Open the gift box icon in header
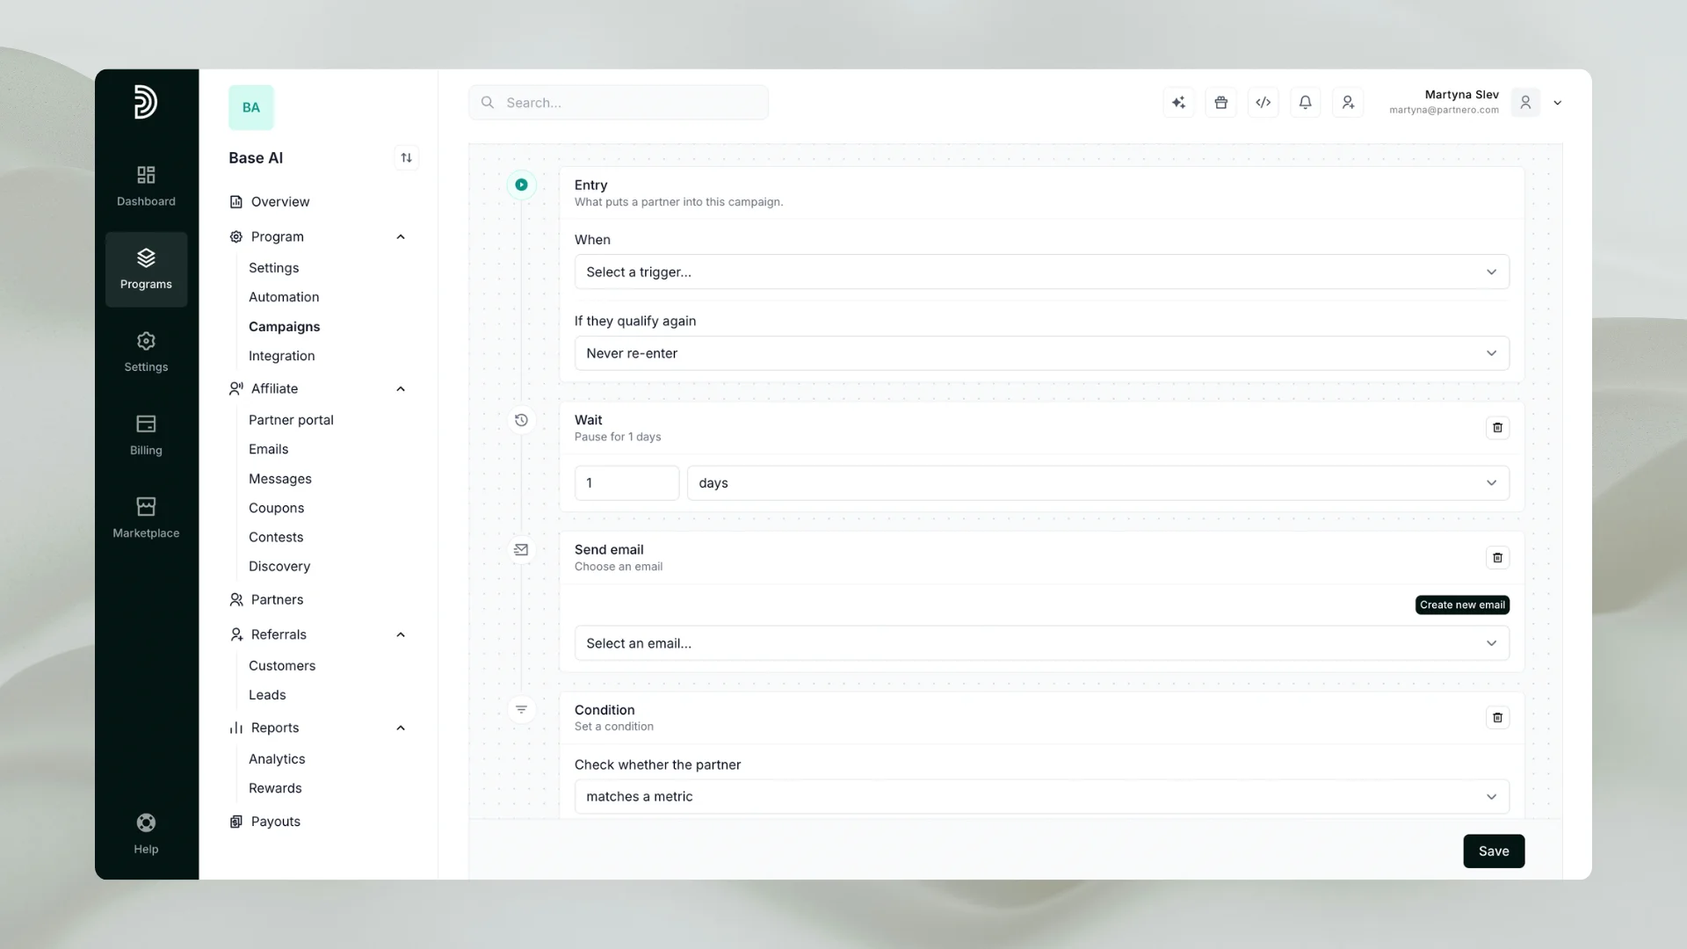 1220,103
